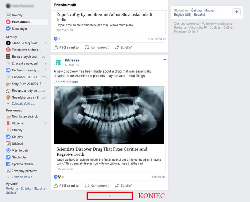Switch language to Čeština
This screenshot has width=250, height=202.
tap(196, 10)
